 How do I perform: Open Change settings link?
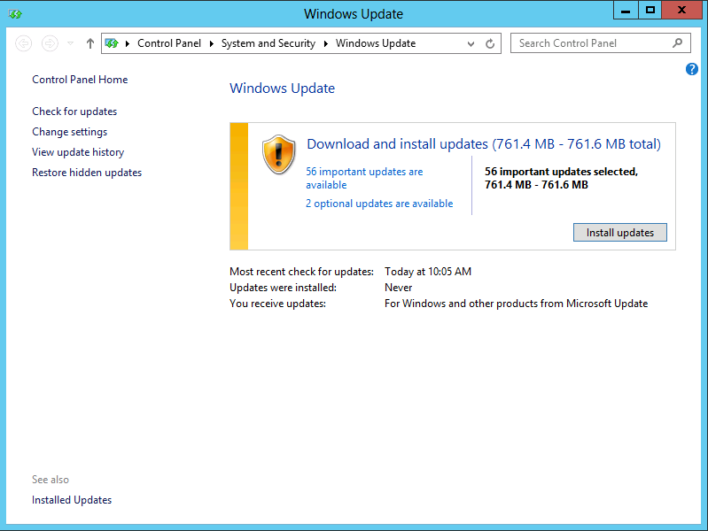coord(69,132)
